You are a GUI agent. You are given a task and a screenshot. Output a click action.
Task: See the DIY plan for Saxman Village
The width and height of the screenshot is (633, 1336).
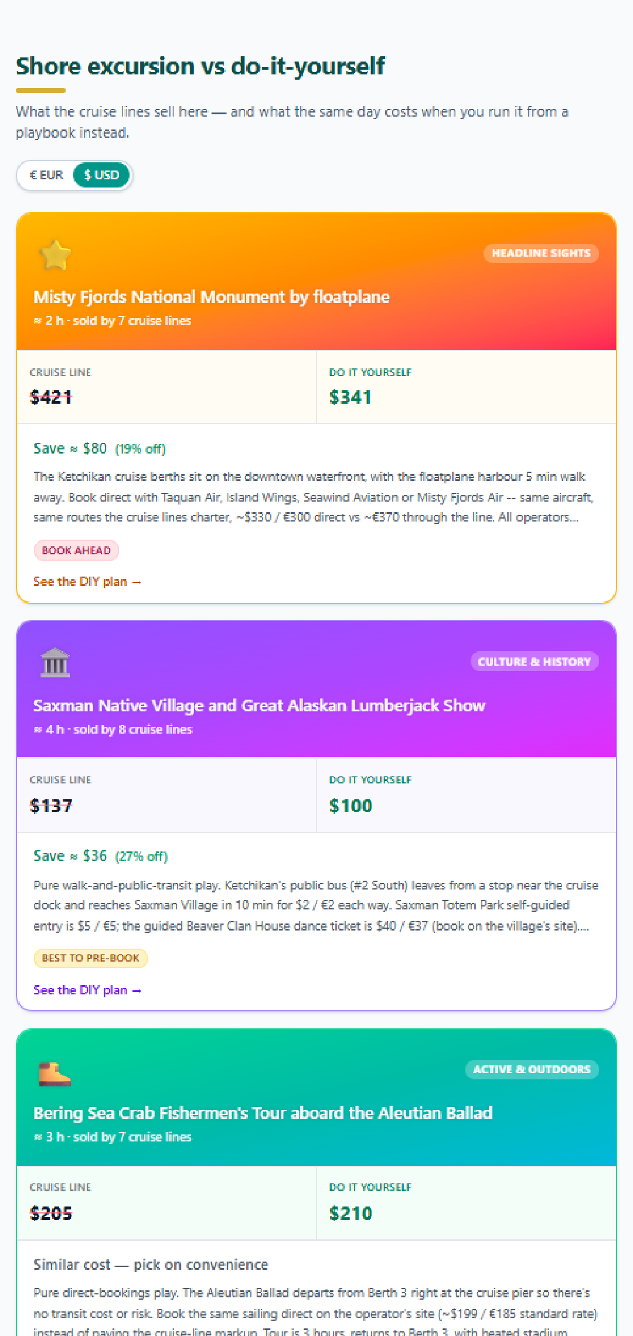click(x=87, y=990)
